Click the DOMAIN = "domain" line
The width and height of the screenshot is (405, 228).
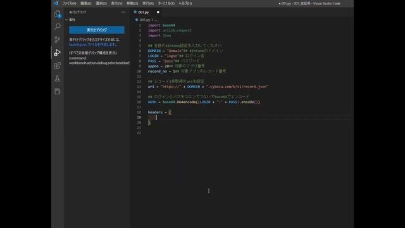185,51
